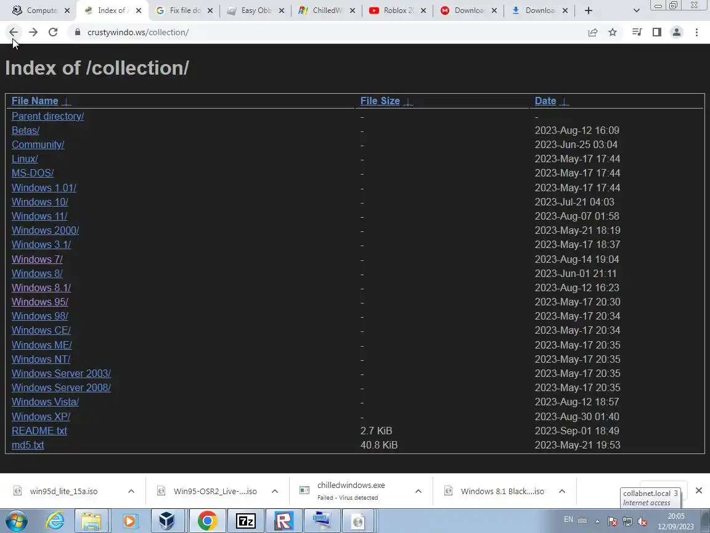Click the 2.7 KiB size of README.txt
Screen dimensions: 710x533
377,431
